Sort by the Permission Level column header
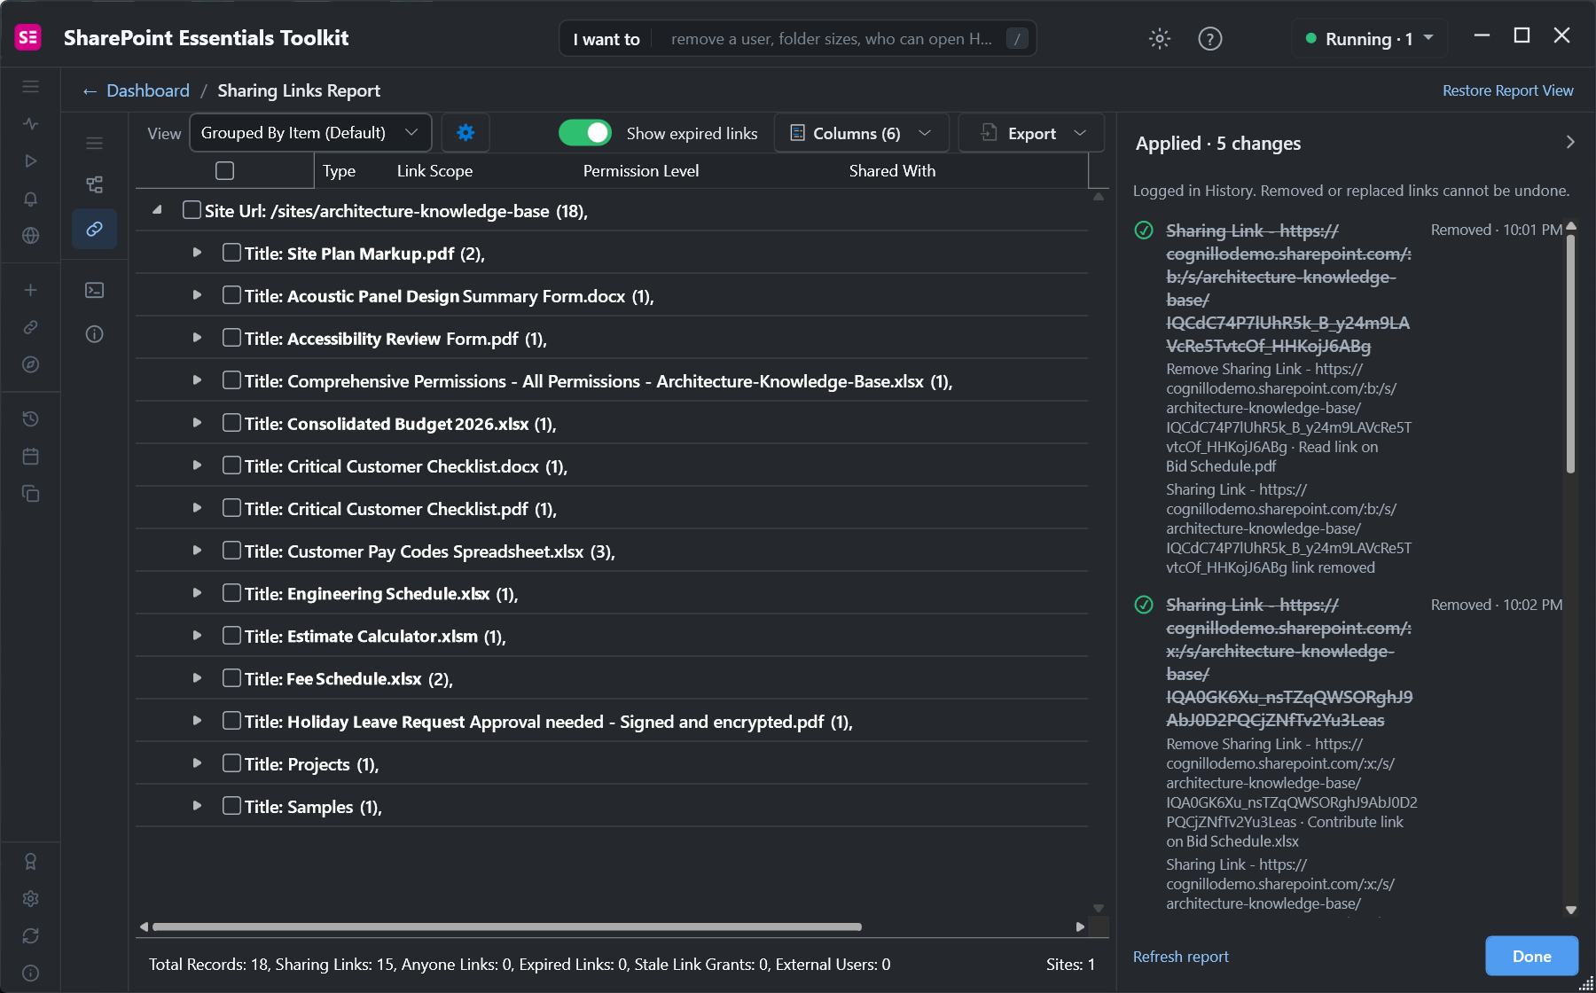The width and height of the screenshot is (1596, 993). tap(641, 171)
